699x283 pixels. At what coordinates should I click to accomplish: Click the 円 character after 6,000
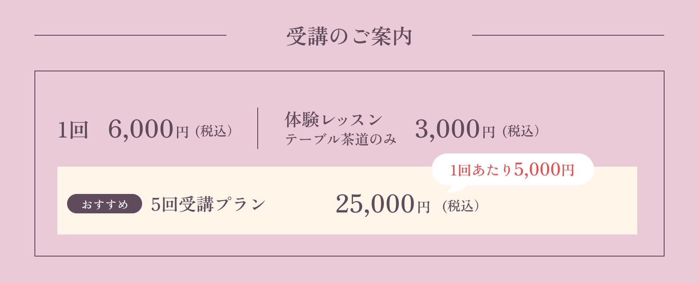pos(182,132)
